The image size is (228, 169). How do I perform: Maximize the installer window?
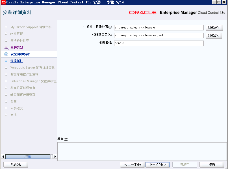(219, 2)
